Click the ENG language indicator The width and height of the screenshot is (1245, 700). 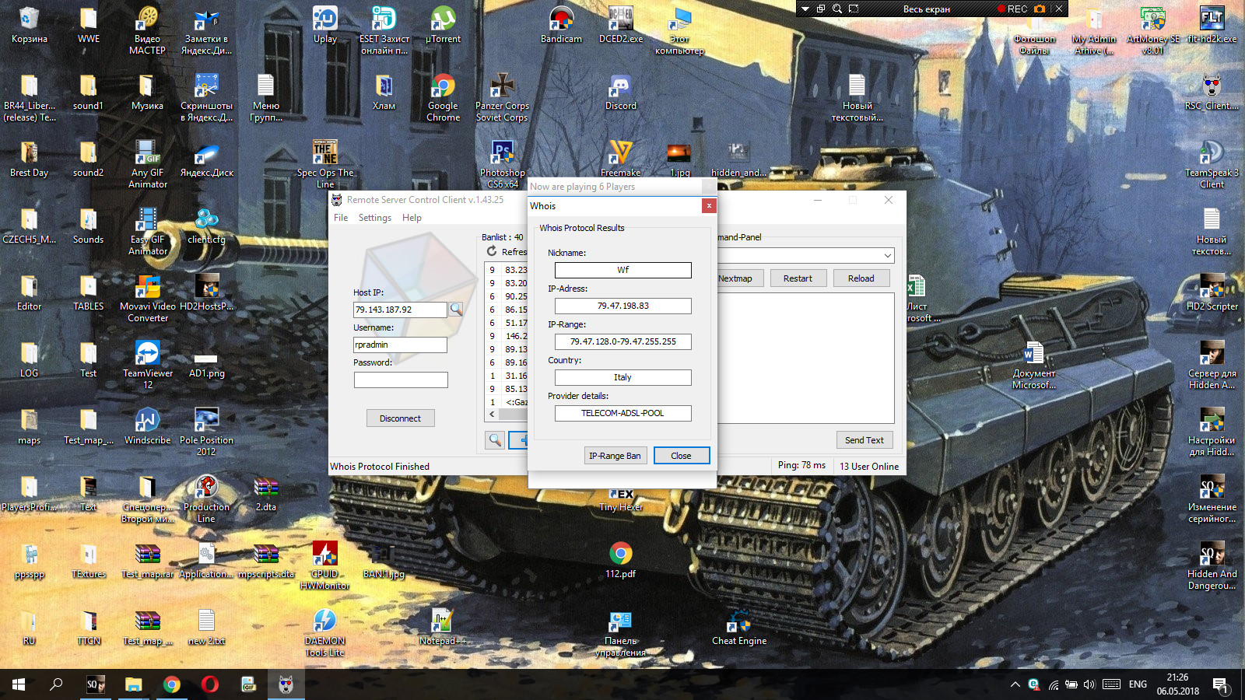pos(1138,684)
